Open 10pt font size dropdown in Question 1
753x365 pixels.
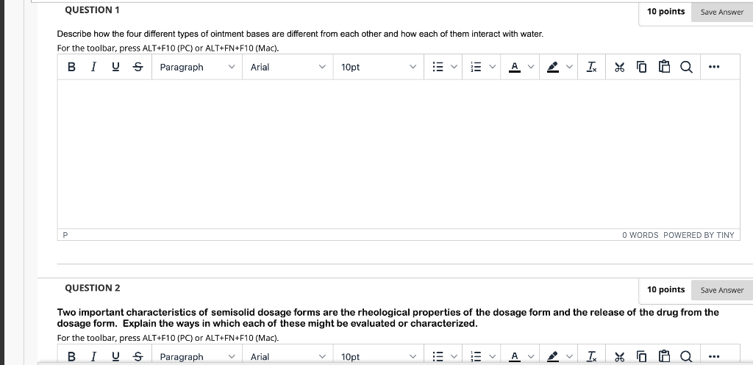[379, 67]
